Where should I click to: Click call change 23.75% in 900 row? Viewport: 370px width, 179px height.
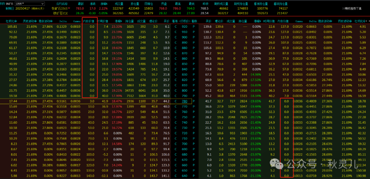pyautogui.click(x=117, y=37)
